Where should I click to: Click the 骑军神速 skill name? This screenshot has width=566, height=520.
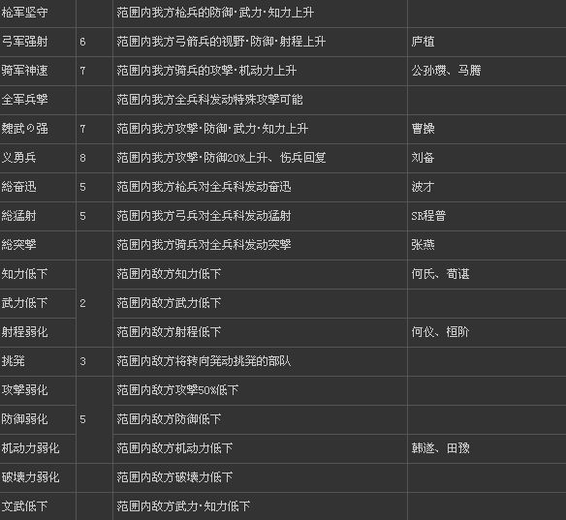24,71
